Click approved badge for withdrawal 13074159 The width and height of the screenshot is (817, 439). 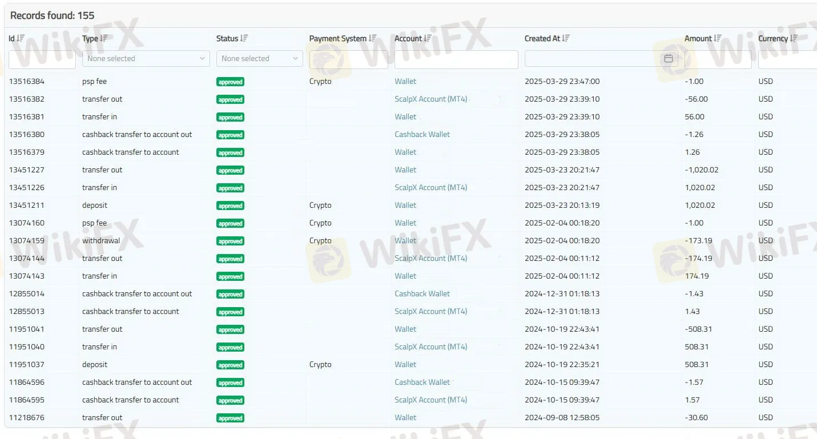click(230, 241)
